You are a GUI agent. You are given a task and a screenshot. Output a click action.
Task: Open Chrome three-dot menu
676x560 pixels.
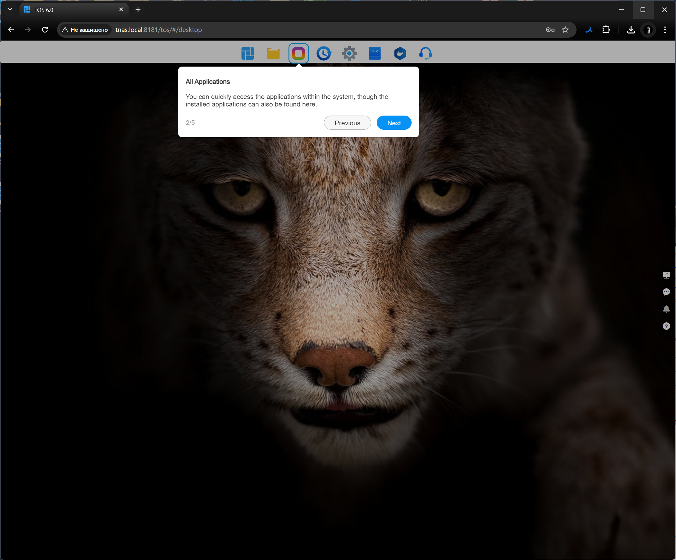pyautogui.click(x=665, y=30)
